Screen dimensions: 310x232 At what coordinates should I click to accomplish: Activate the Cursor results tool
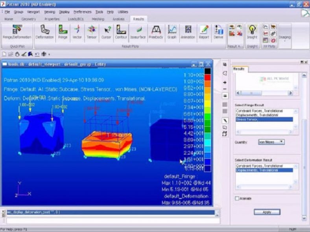tap(106, 32)
